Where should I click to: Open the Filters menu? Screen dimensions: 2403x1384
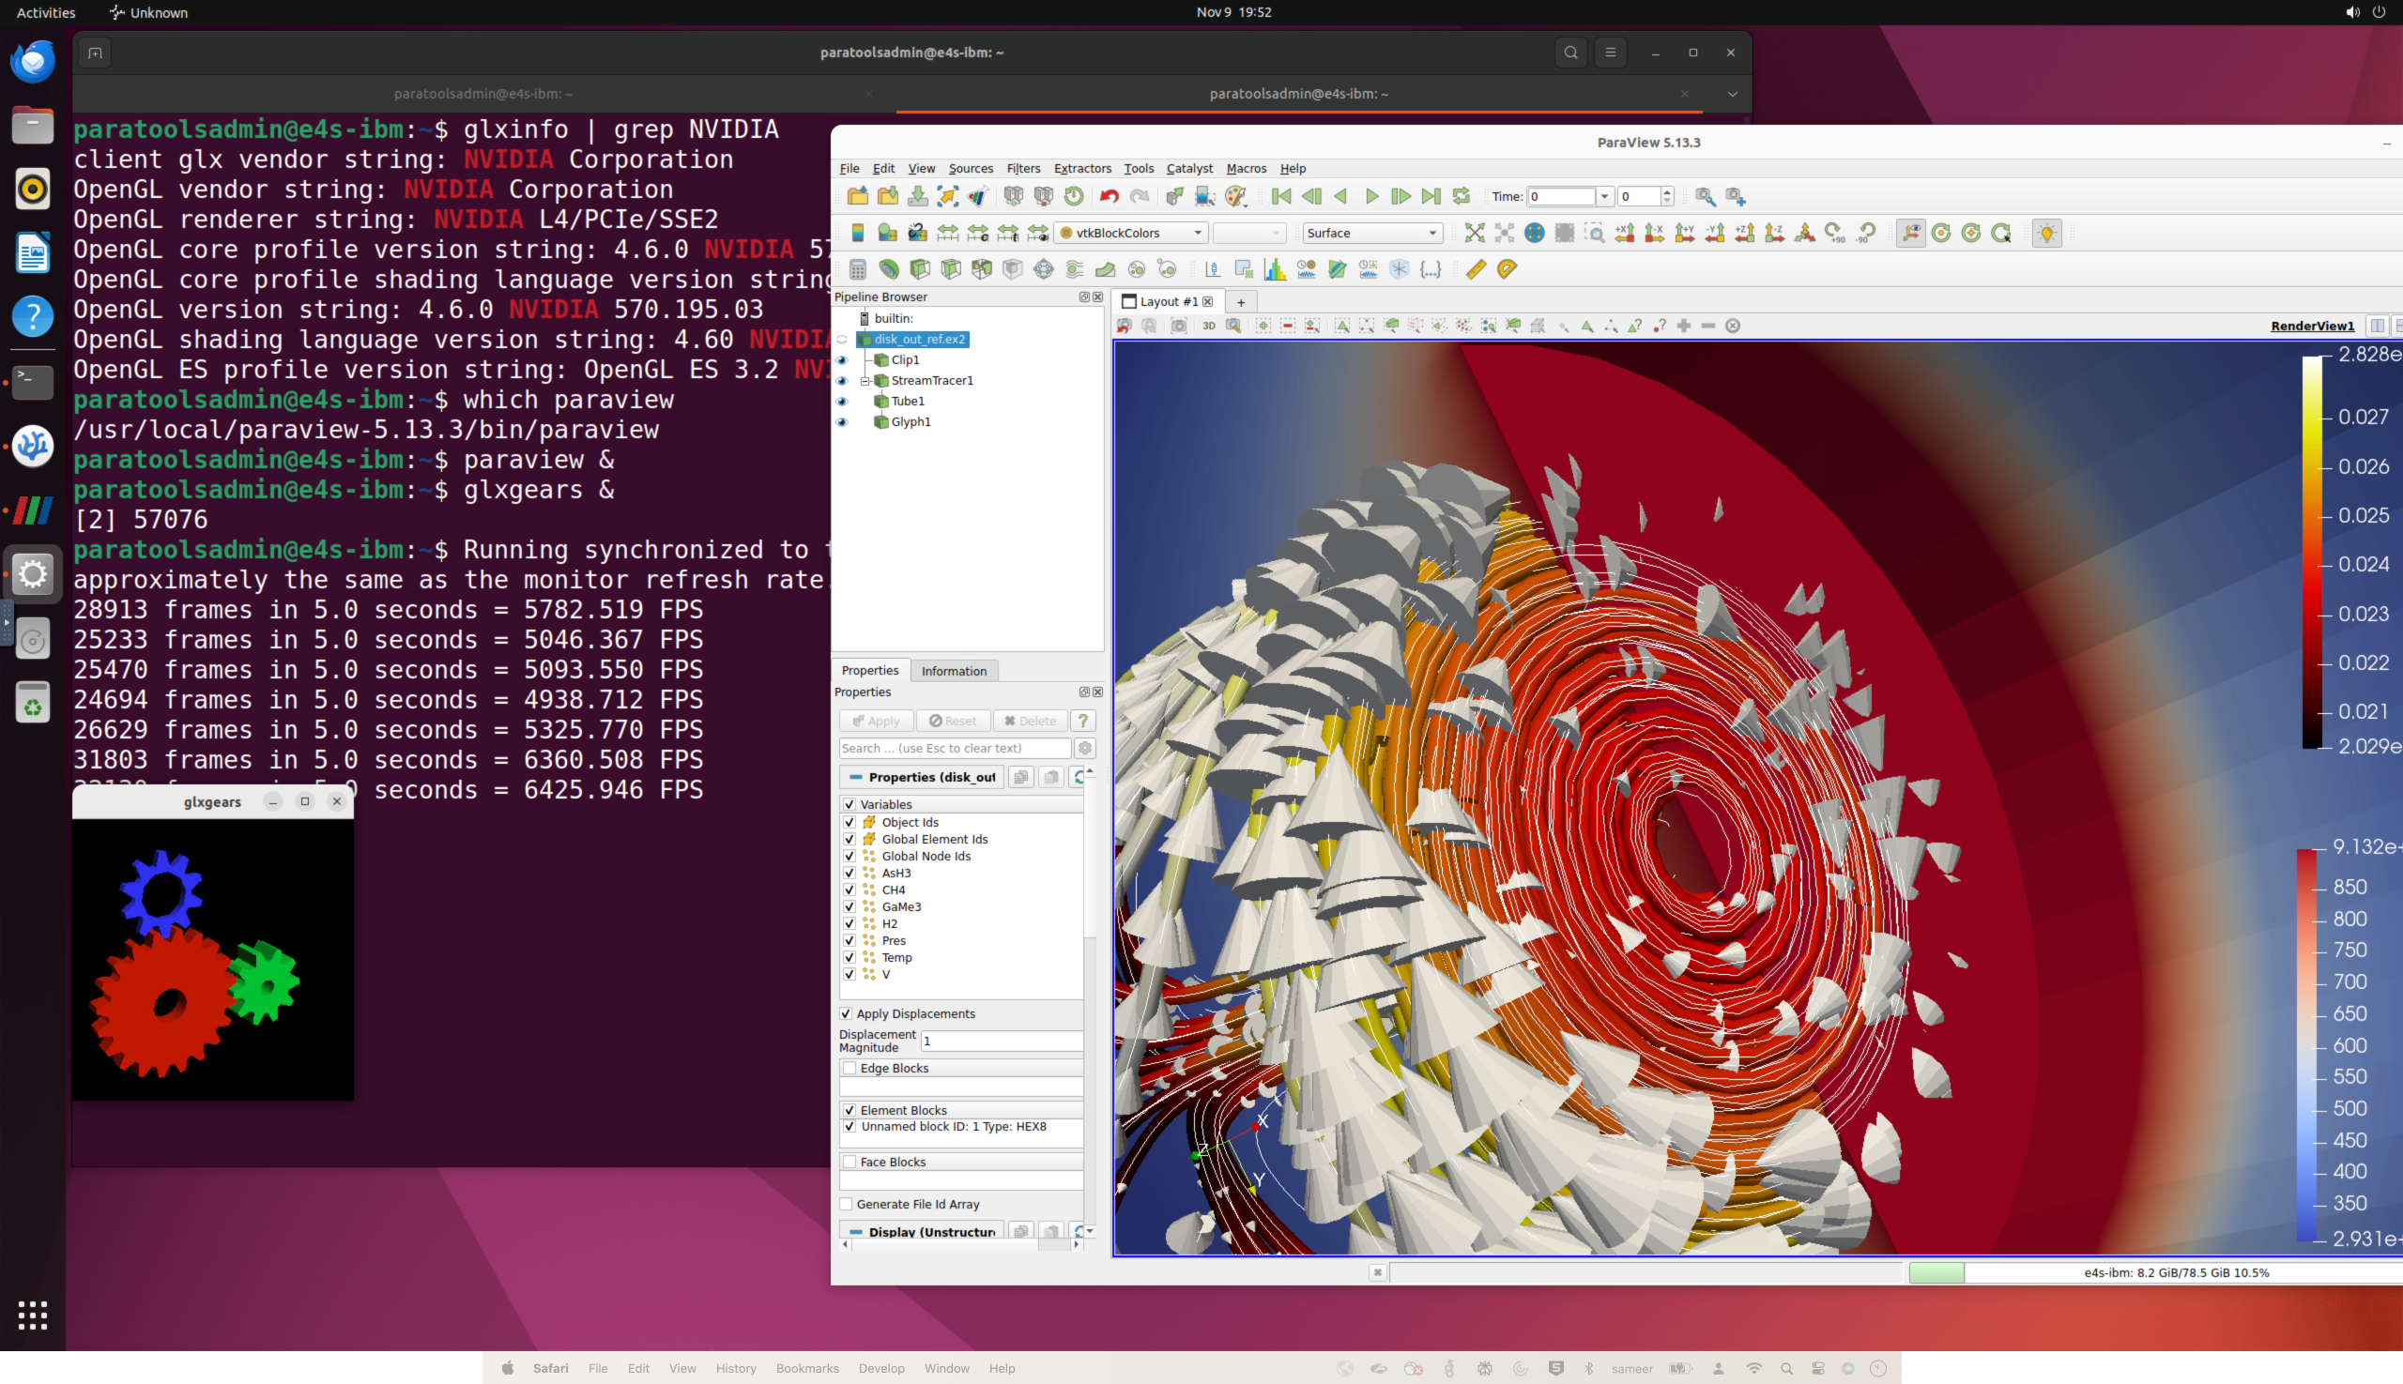[x=1023, y=168]
